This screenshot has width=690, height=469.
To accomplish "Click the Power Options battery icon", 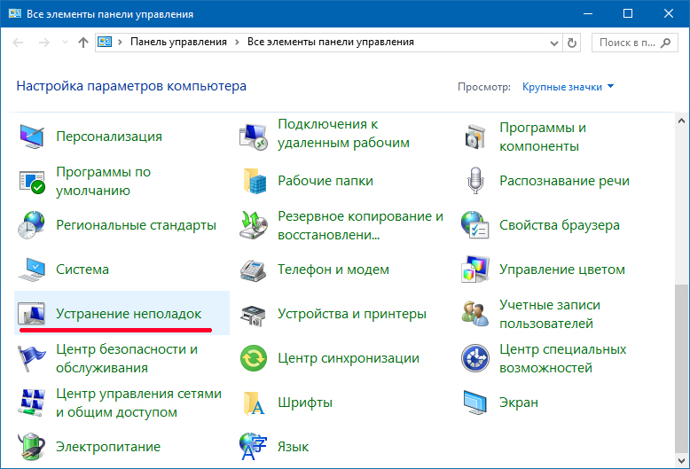I will 32,447.
